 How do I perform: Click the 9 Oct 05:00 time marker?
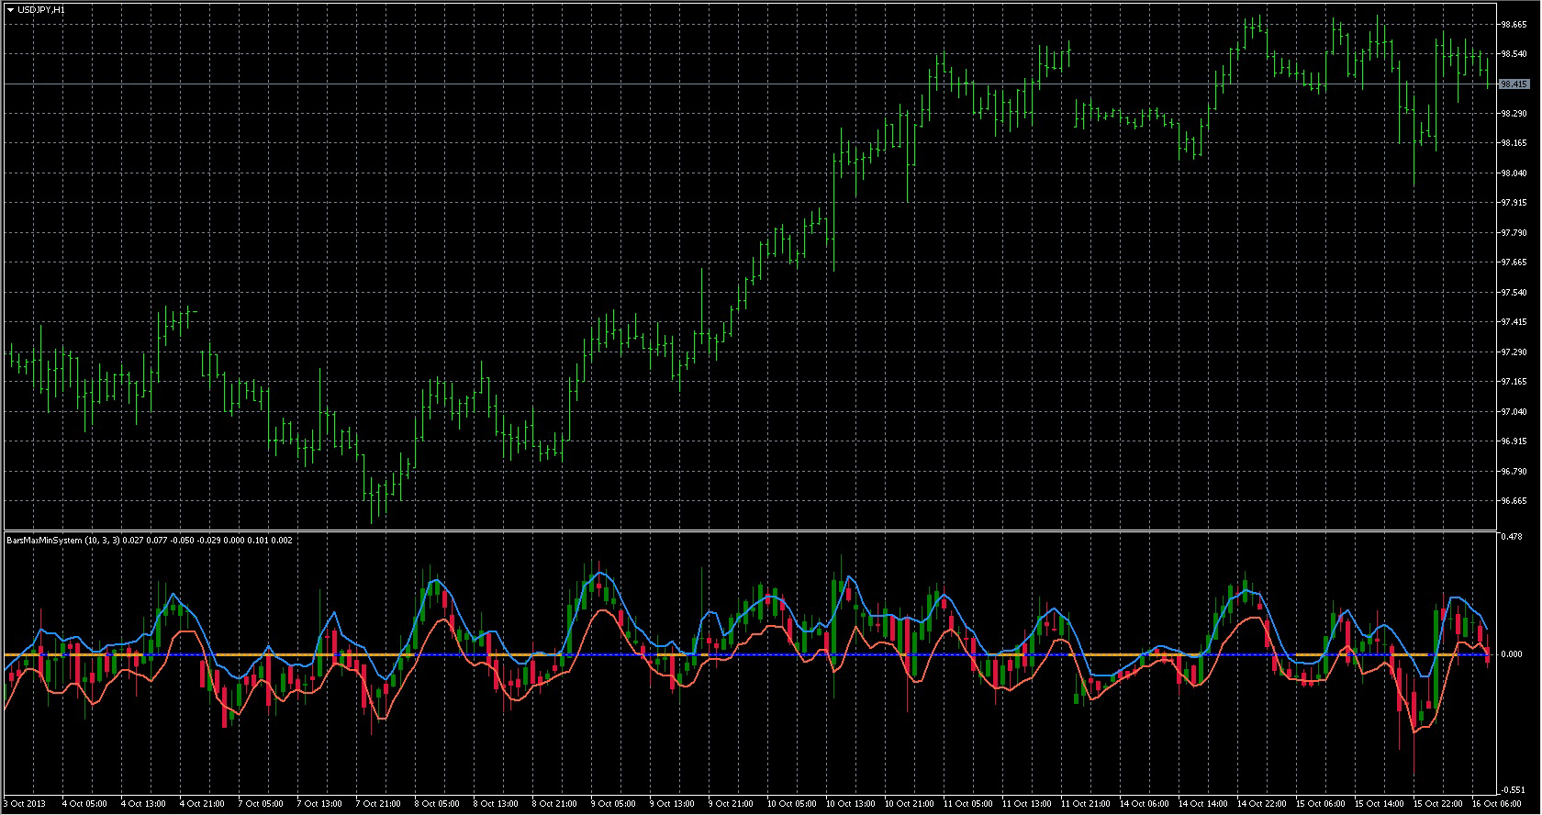click(x=613, y=804)
